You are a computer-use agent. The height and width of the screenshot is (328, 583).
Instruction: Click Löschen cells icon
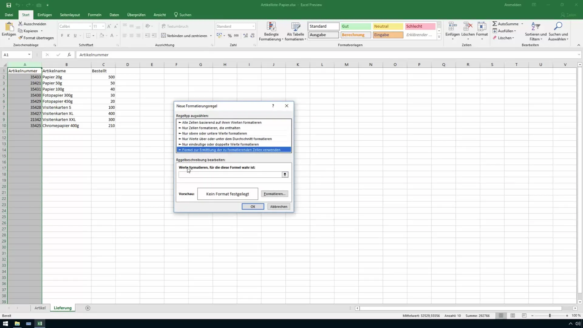pos(468,27)
